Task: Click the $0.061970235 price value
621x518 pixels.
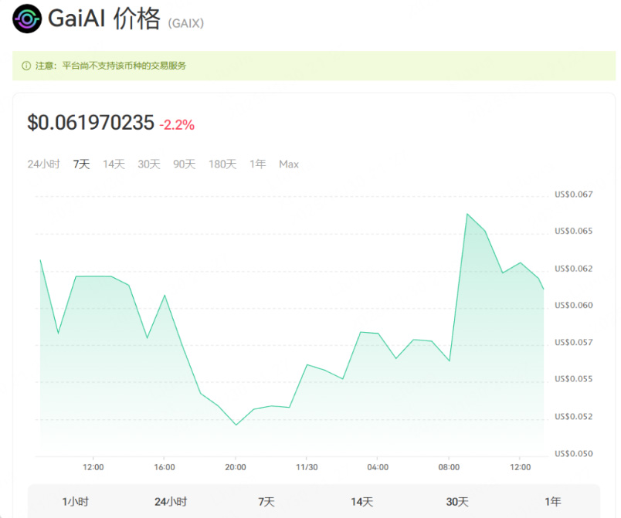Action: [90, 122]
